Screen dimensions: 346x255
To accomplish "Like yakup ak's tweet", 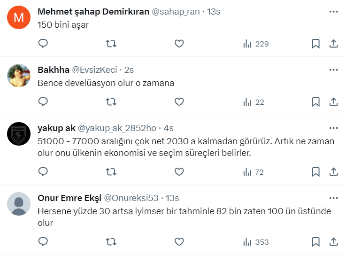I will click(x=179, y=172).
